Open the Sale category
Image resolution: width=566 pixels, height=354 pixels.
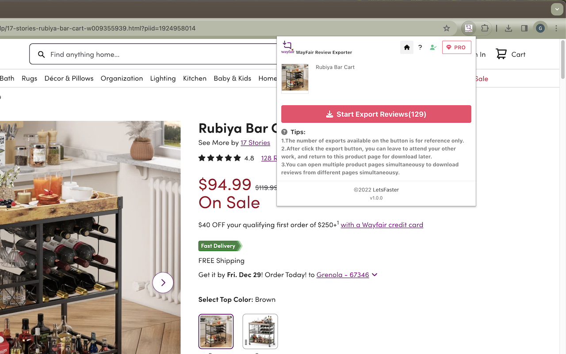(x=482, y=79)
